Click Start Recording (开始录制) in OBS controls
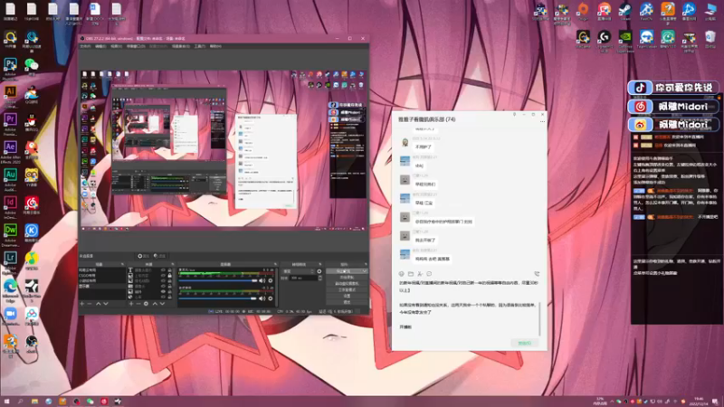 (347, 278)
